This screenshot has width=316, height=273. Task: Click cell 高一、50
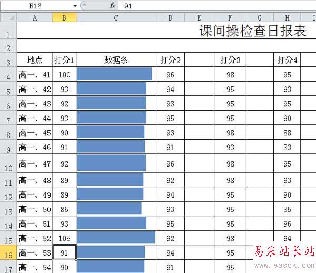point(35,209)
